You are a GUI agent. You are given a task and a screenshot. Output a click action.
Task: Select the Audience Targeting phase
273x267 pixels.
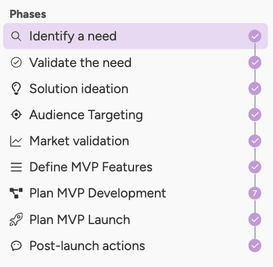pyautogui.click(x=135, y=115)
